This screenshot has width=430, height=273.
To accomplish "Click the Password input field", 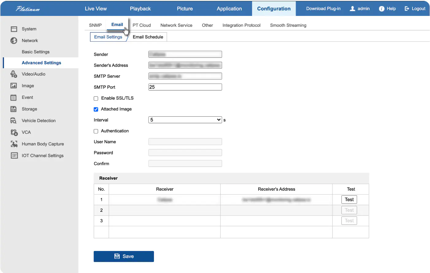I will point(185,153).
